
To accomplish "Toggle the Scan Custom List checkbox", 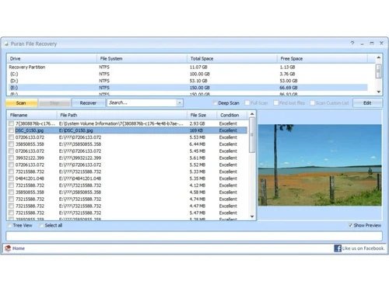I will (x=313, y=103).
